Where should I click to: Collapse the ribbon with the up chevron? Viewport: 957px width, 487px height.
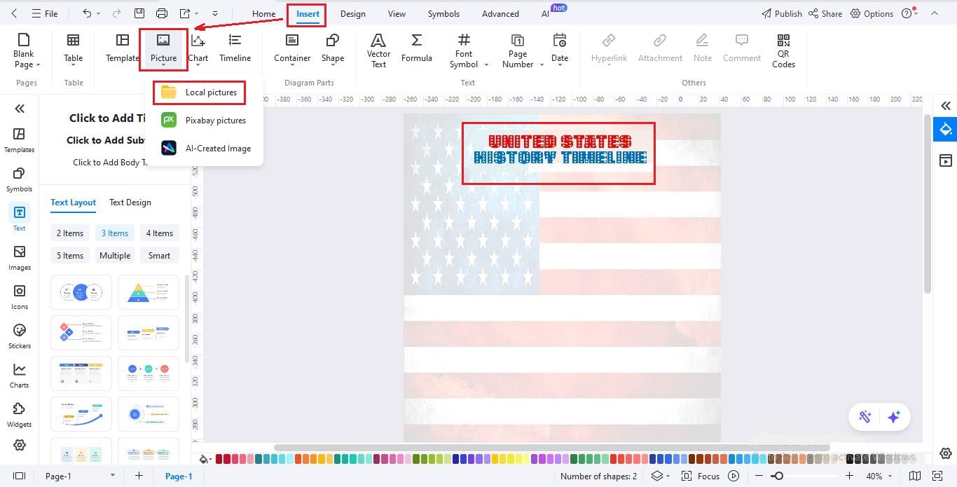(x=934, y=13)
